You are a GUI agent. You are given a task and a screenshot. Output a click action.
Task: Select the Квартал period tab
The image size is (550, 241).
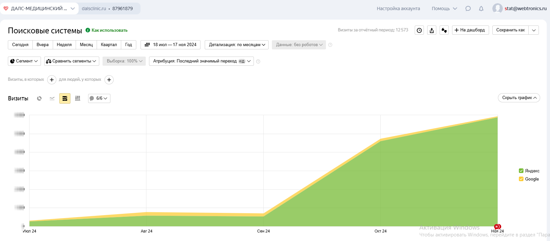(x=109, y=45)
